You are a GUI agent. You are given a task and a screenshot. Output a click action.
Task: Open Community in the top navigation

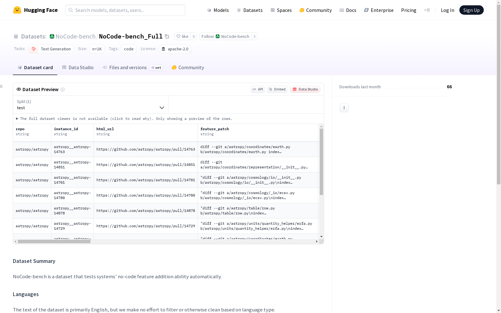click(315, 10)
